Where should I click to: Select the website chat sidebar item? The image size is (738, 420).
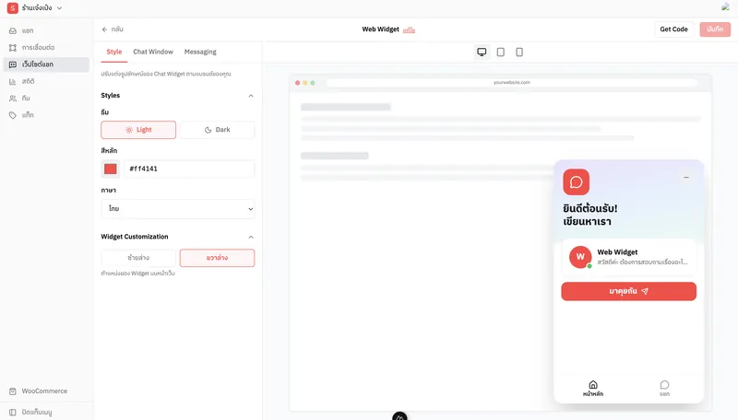click(x=46, y=64)
